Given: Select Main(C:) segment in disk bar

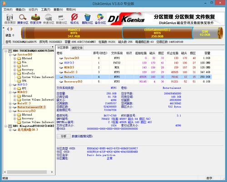Looking at the screenshot, I should (x=74, y=33).
